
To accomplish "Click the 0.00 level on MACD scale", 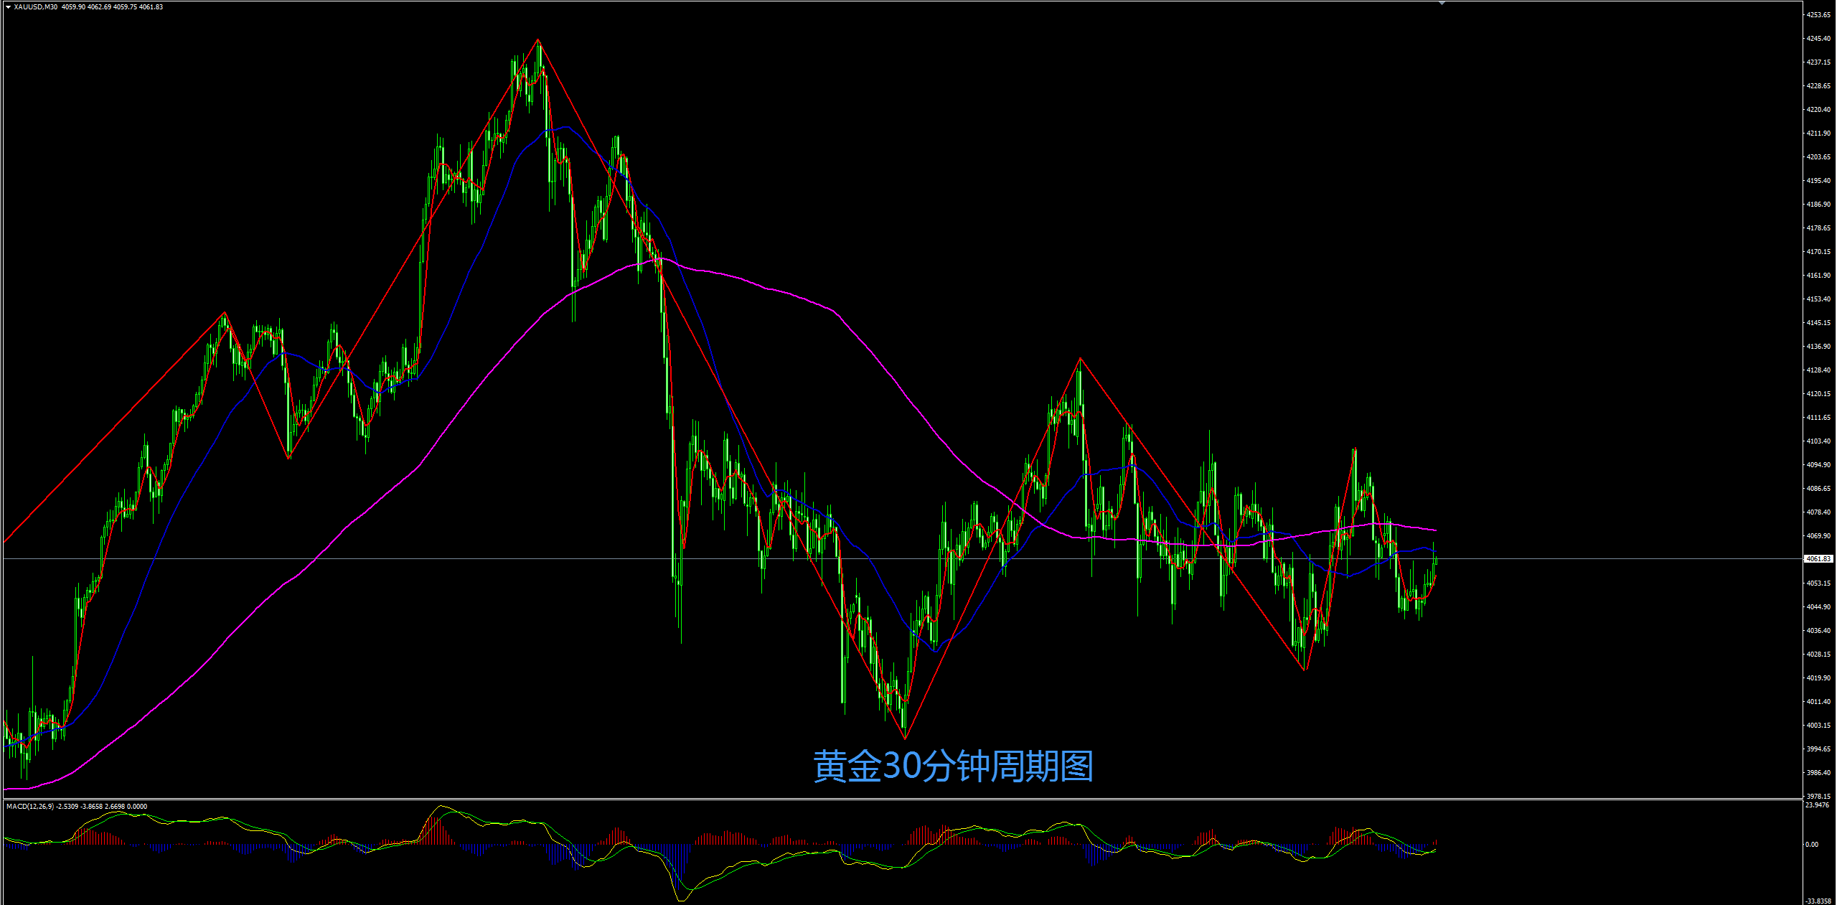I will 1813,845.
